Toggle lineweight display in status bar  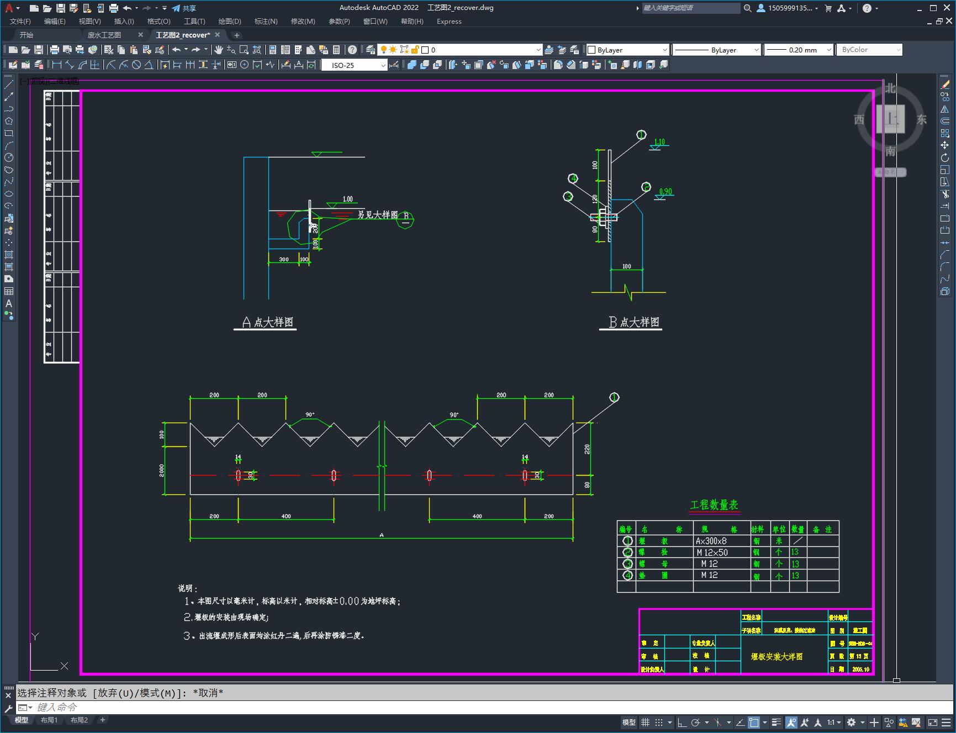click(777, 722)
